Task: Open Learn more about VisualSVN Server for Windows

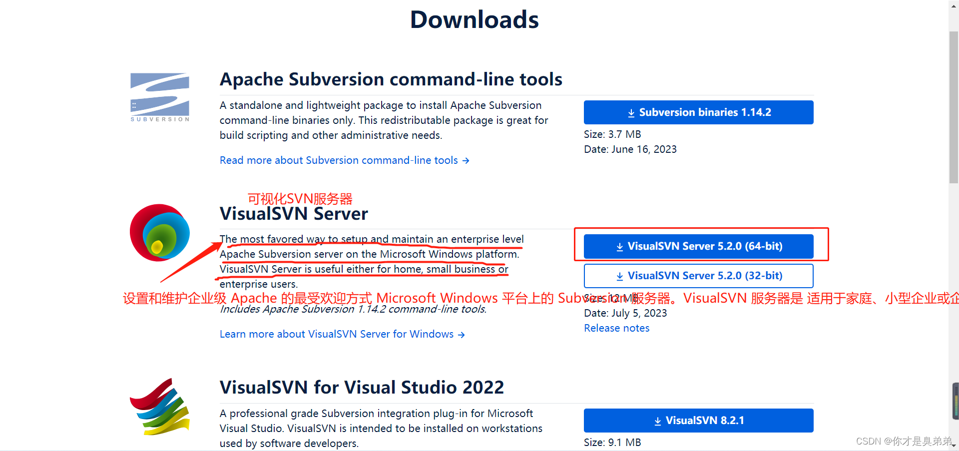Action: coord(342,334)
